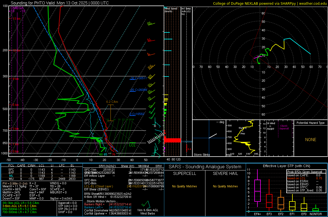Click the Corfidi Upshear row
The image size is (328, 217).
108,213
